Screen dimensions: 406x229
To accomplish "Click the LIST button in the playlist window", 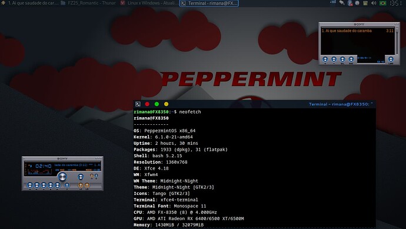I will (391, 59).
